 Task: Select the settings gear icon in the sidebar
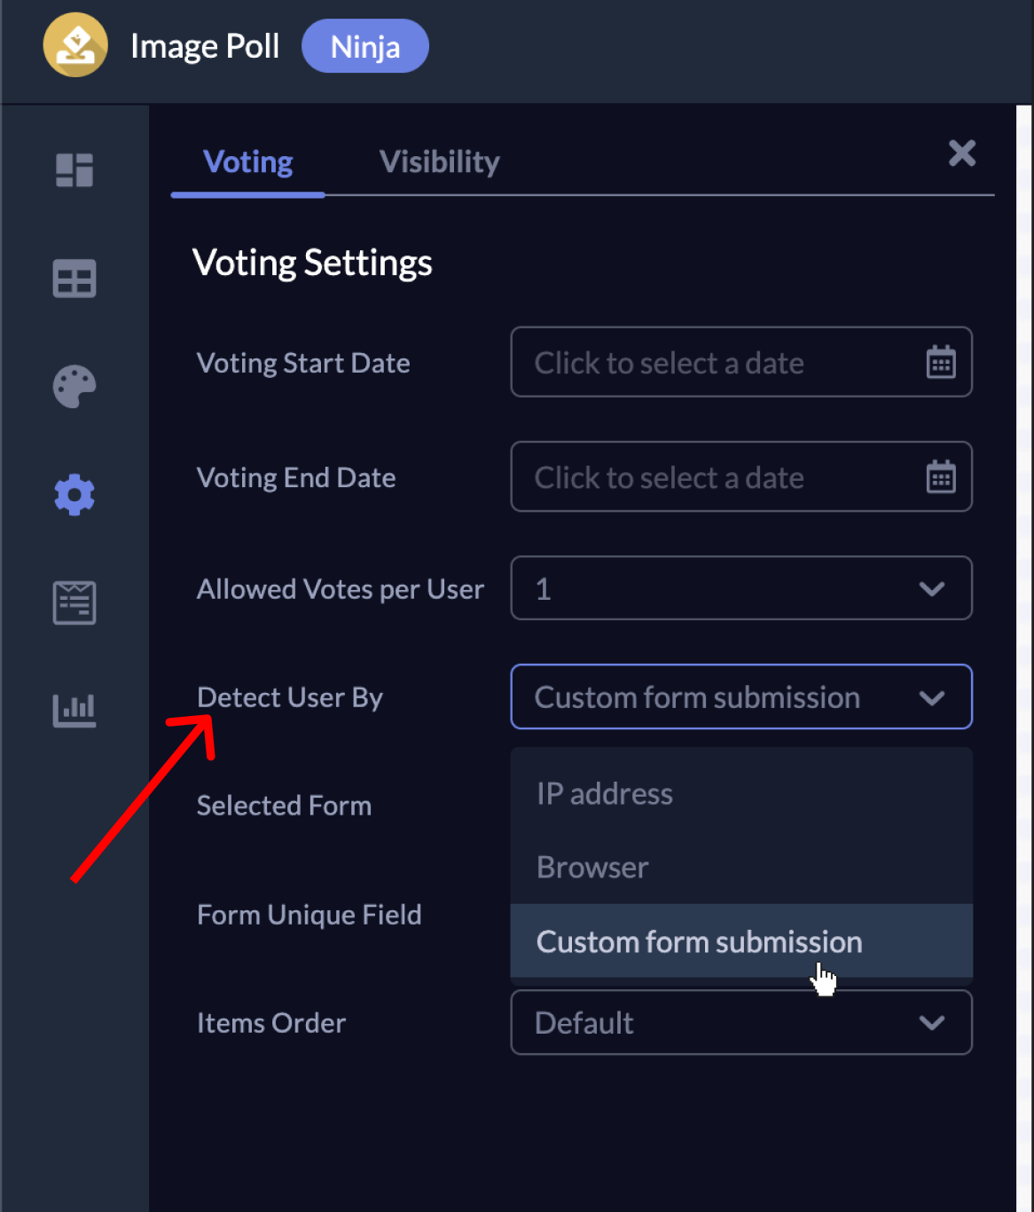pos(74,495)
